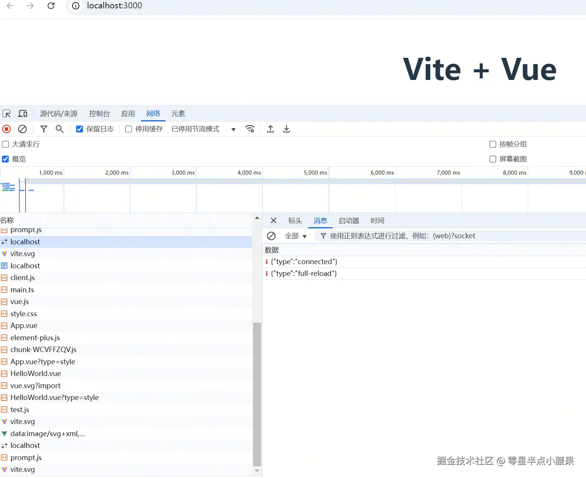This screenshot has height=478, width=586.
Task: Open network conditions Wi-Fi settings icon
Action: (x=250, y=129)
